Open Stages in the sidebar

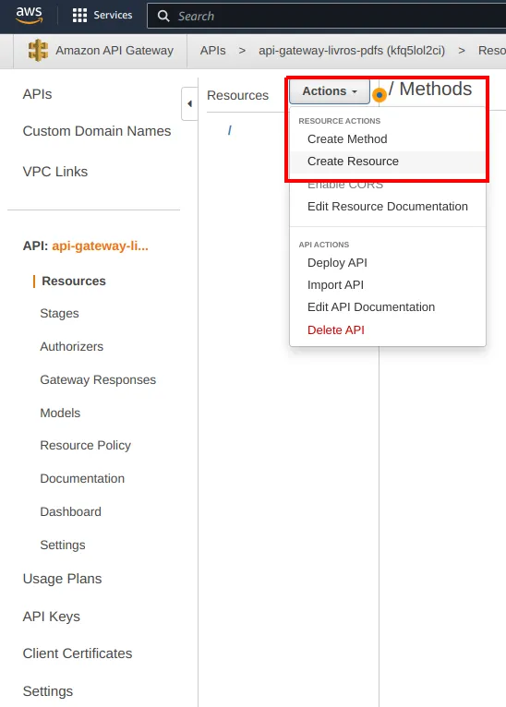[59, 314]
